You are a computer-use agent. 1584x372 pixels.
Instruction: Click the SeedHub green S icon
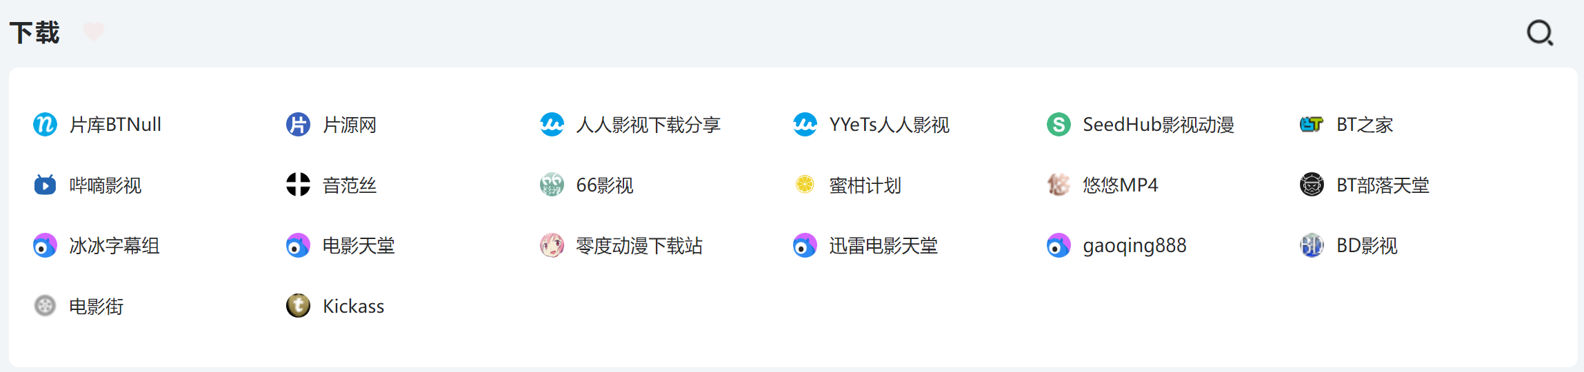[x=1059, y=125]
